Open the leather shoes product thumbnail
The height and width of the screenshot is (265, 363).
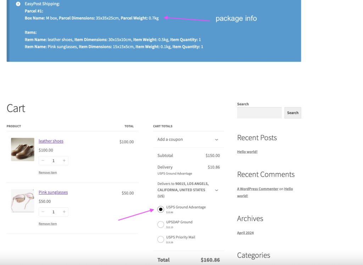23,149
